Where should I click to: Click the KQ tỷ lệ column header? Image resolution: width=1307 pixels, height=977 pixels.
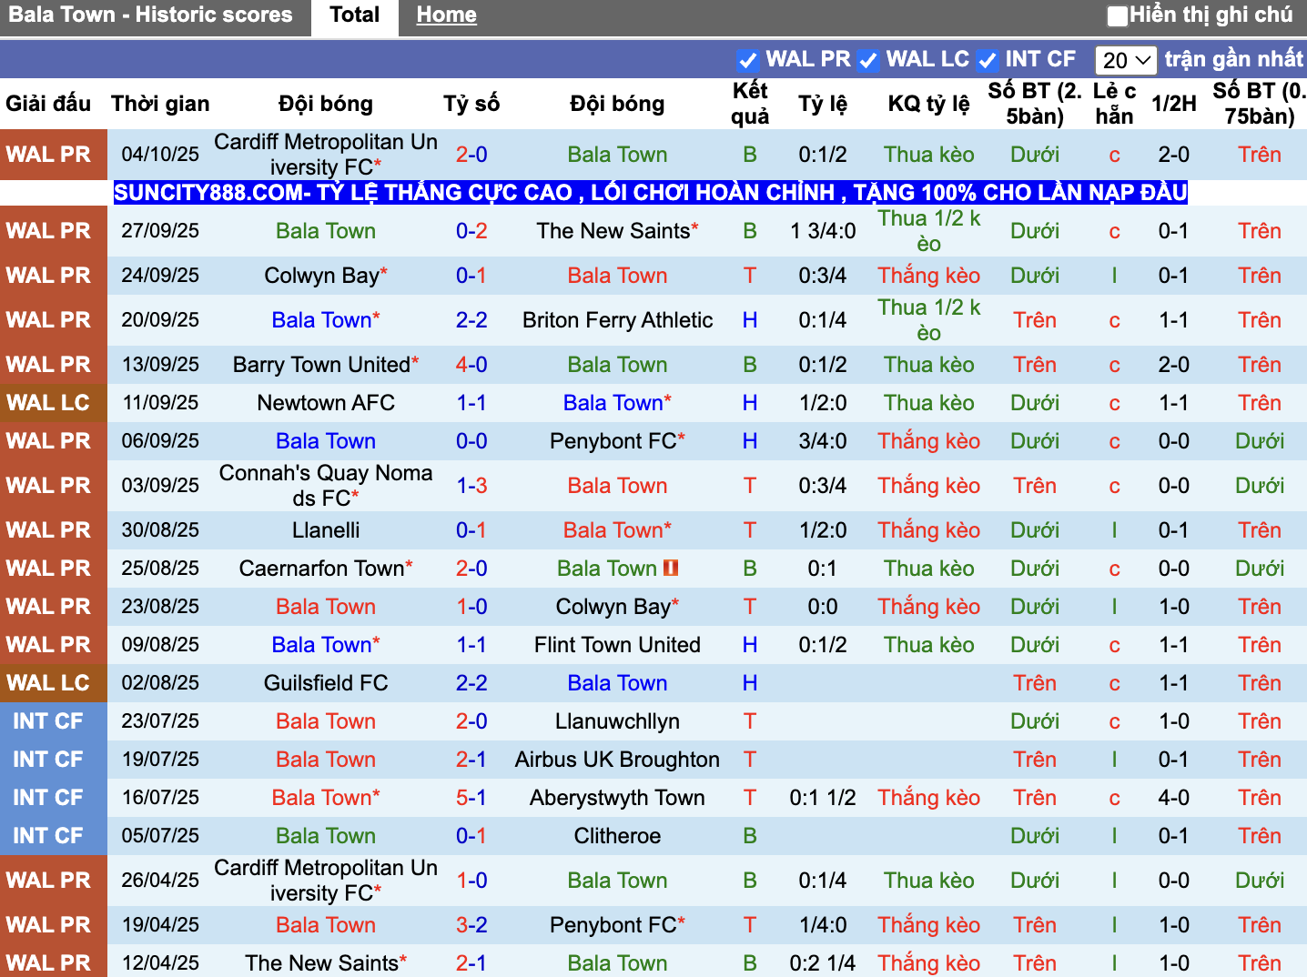tap(928, 104)
